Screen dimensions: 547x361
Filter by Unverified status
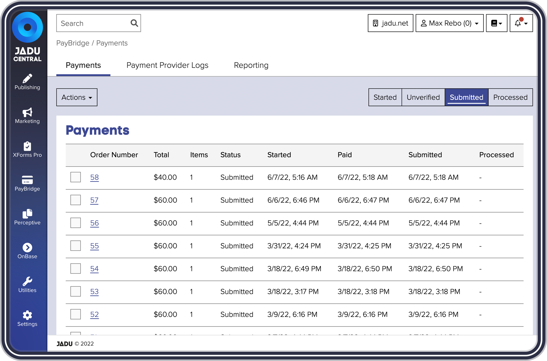[423, 97]
